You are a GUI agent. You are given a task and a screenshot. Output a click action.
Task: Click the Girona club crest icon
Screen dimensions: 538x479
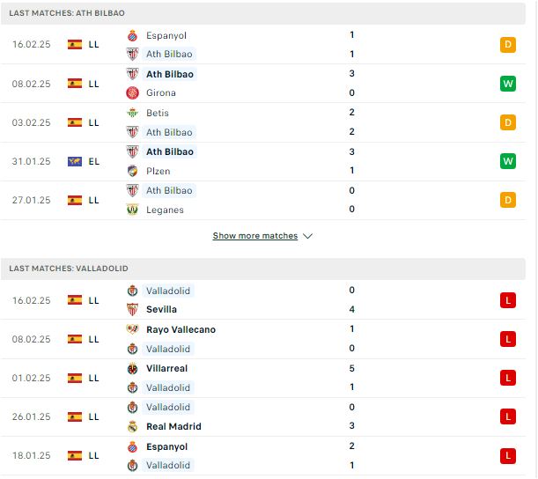[x=132, y=93]
